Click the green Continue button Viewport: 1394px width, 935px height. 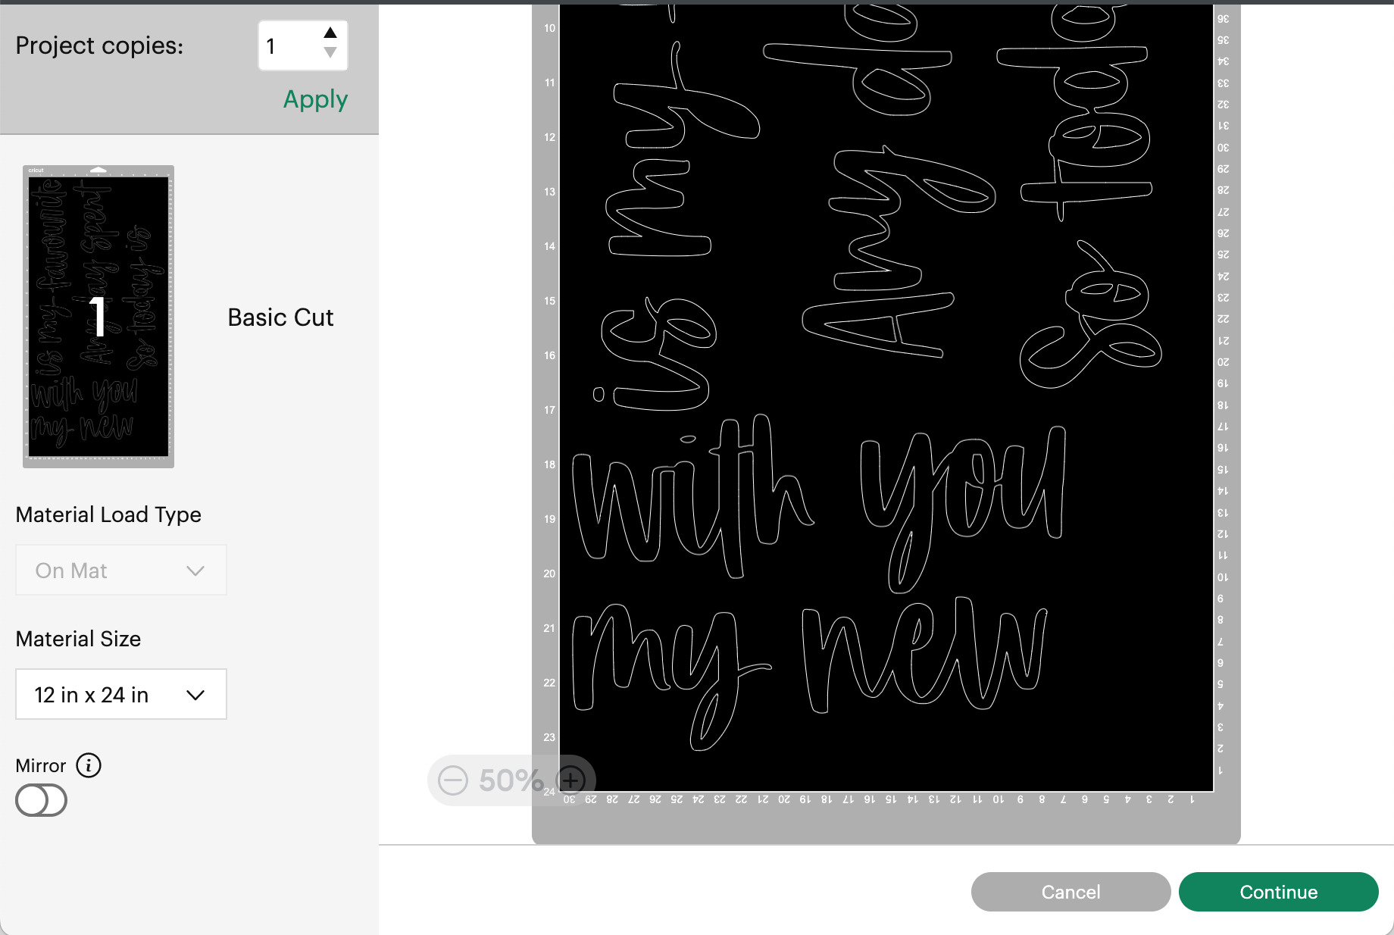1278,892
